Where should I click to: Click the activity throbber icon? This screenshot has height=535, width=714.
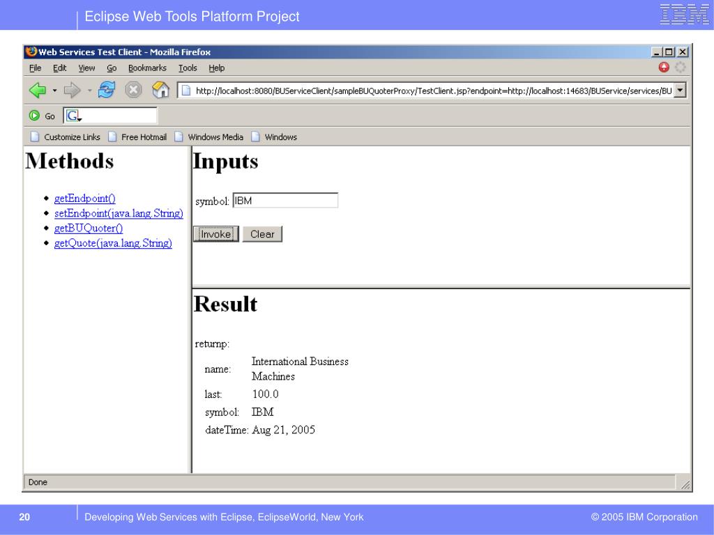681,68
